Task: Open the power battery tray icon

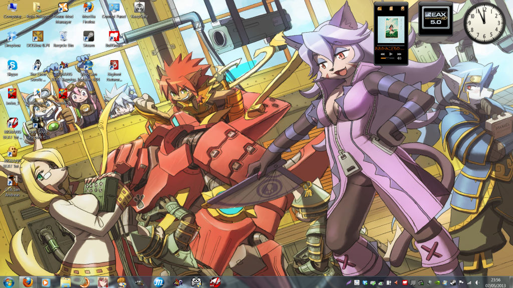Action: pos(389,282)
